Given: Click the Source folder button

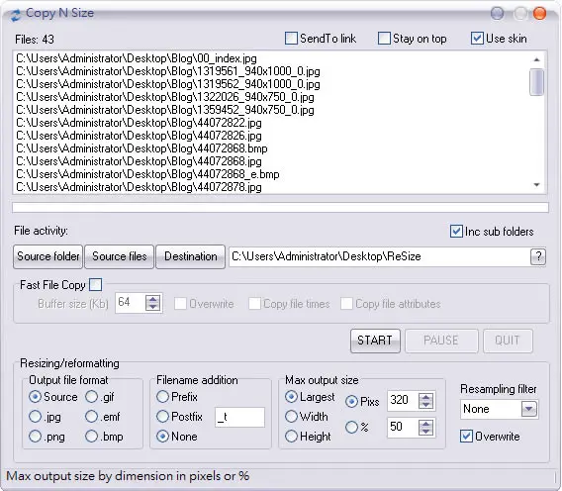Looking at the screenshot, I should (48, 256).
